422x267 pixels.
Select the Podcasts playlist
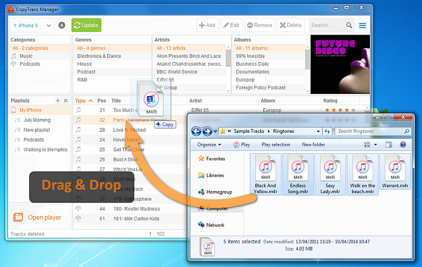point(40,140)
